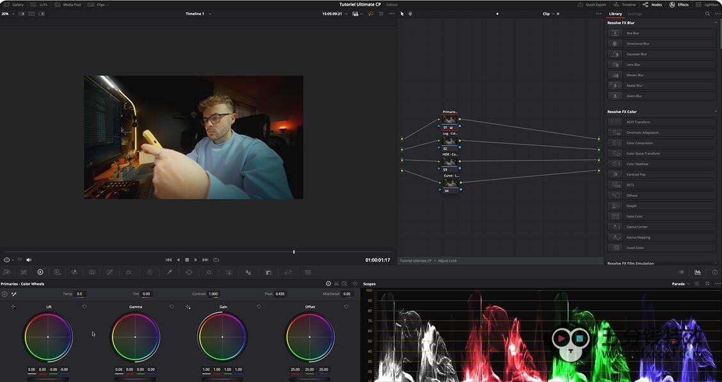The width and height of the screenshot is (722, 382).
Task: Open the Color Match palette icon
Action: pos(24,273)
